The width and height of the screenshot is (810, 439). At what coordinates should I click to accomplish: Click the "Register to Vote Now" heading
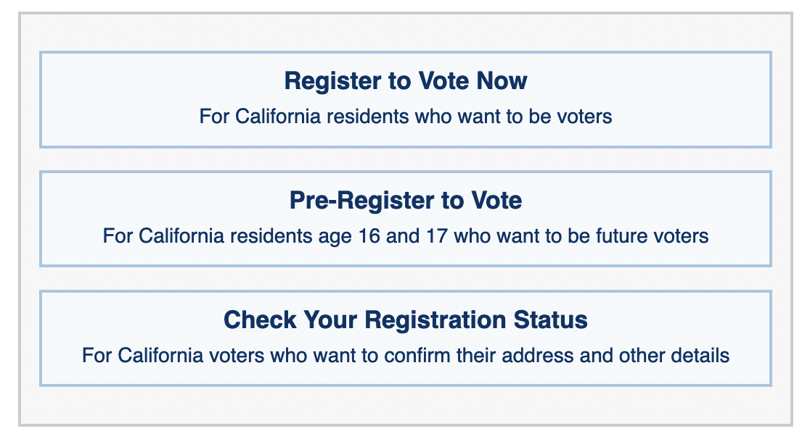point(405,81)
